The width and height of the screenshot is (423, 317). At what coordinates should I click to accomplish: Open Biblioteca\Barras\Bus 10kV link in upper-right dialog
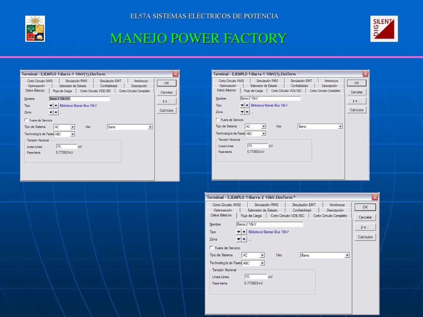pos(269,105)
